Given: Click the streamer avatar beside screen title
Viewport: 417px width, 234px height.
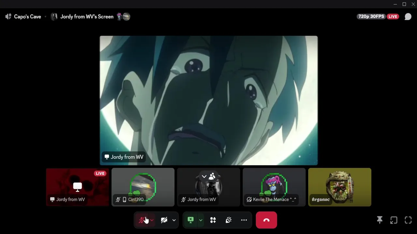Looking at the screenshot, I should (x=54, y=17).
